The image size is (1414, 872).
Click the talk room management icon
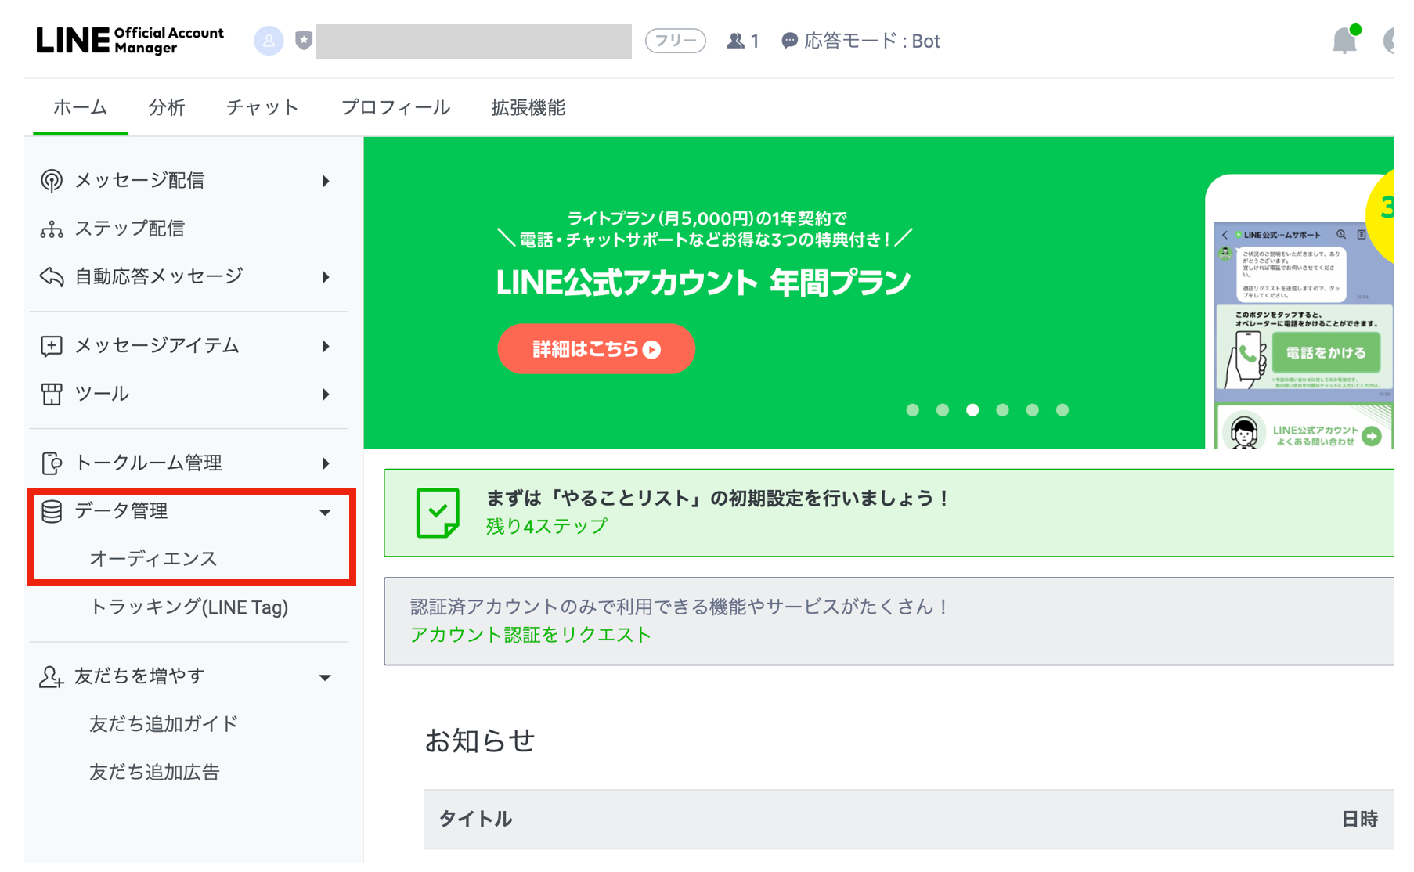[52, 463]
